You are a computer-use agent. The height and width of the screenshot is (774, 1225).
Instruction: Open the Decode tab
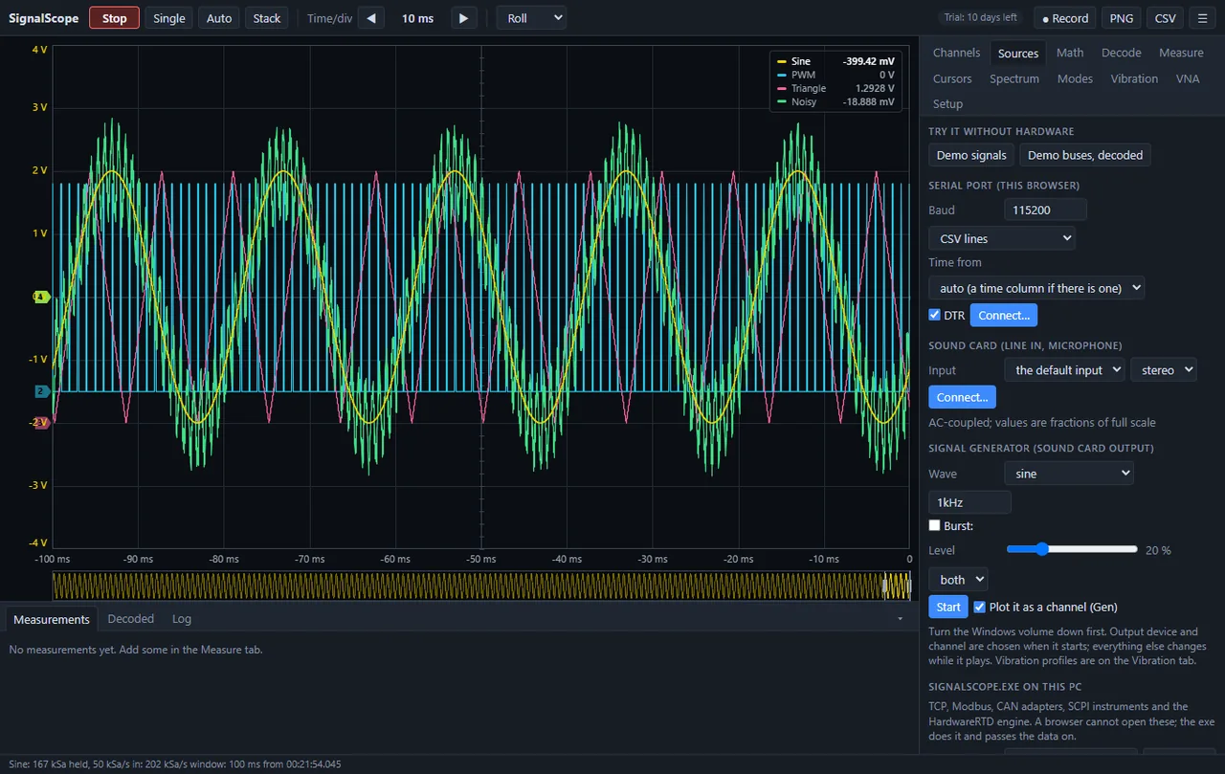(x=1121, y=53)
